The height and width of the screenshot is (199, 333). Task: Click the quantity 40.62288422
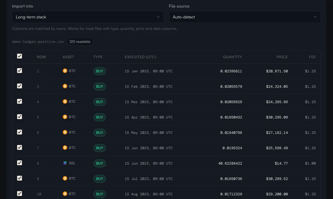click(230, 163)
